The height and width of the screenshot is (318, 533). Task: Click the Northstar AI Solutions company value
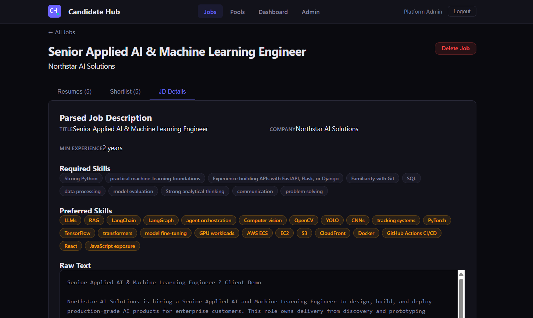pos(327,129)
